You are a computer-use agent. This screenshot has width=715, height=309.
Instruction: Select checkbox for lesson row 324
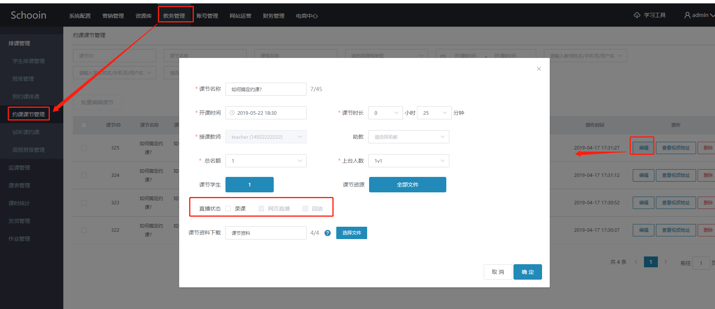[84, 175]
